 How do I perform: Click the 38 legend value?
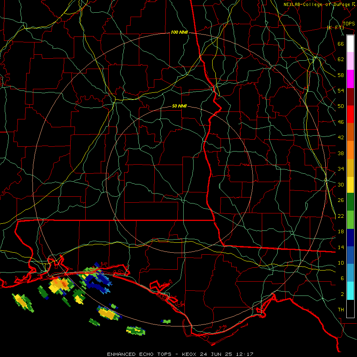tap(341, 153)
